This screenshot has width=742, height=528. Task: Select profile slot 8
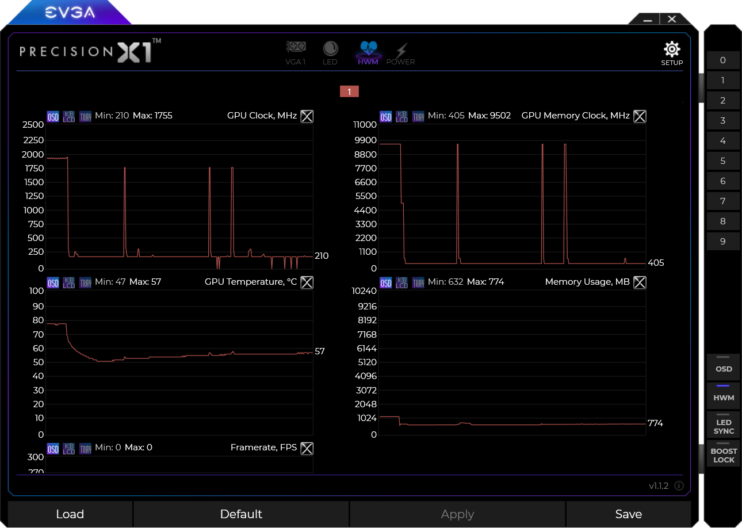click(723, 221)
